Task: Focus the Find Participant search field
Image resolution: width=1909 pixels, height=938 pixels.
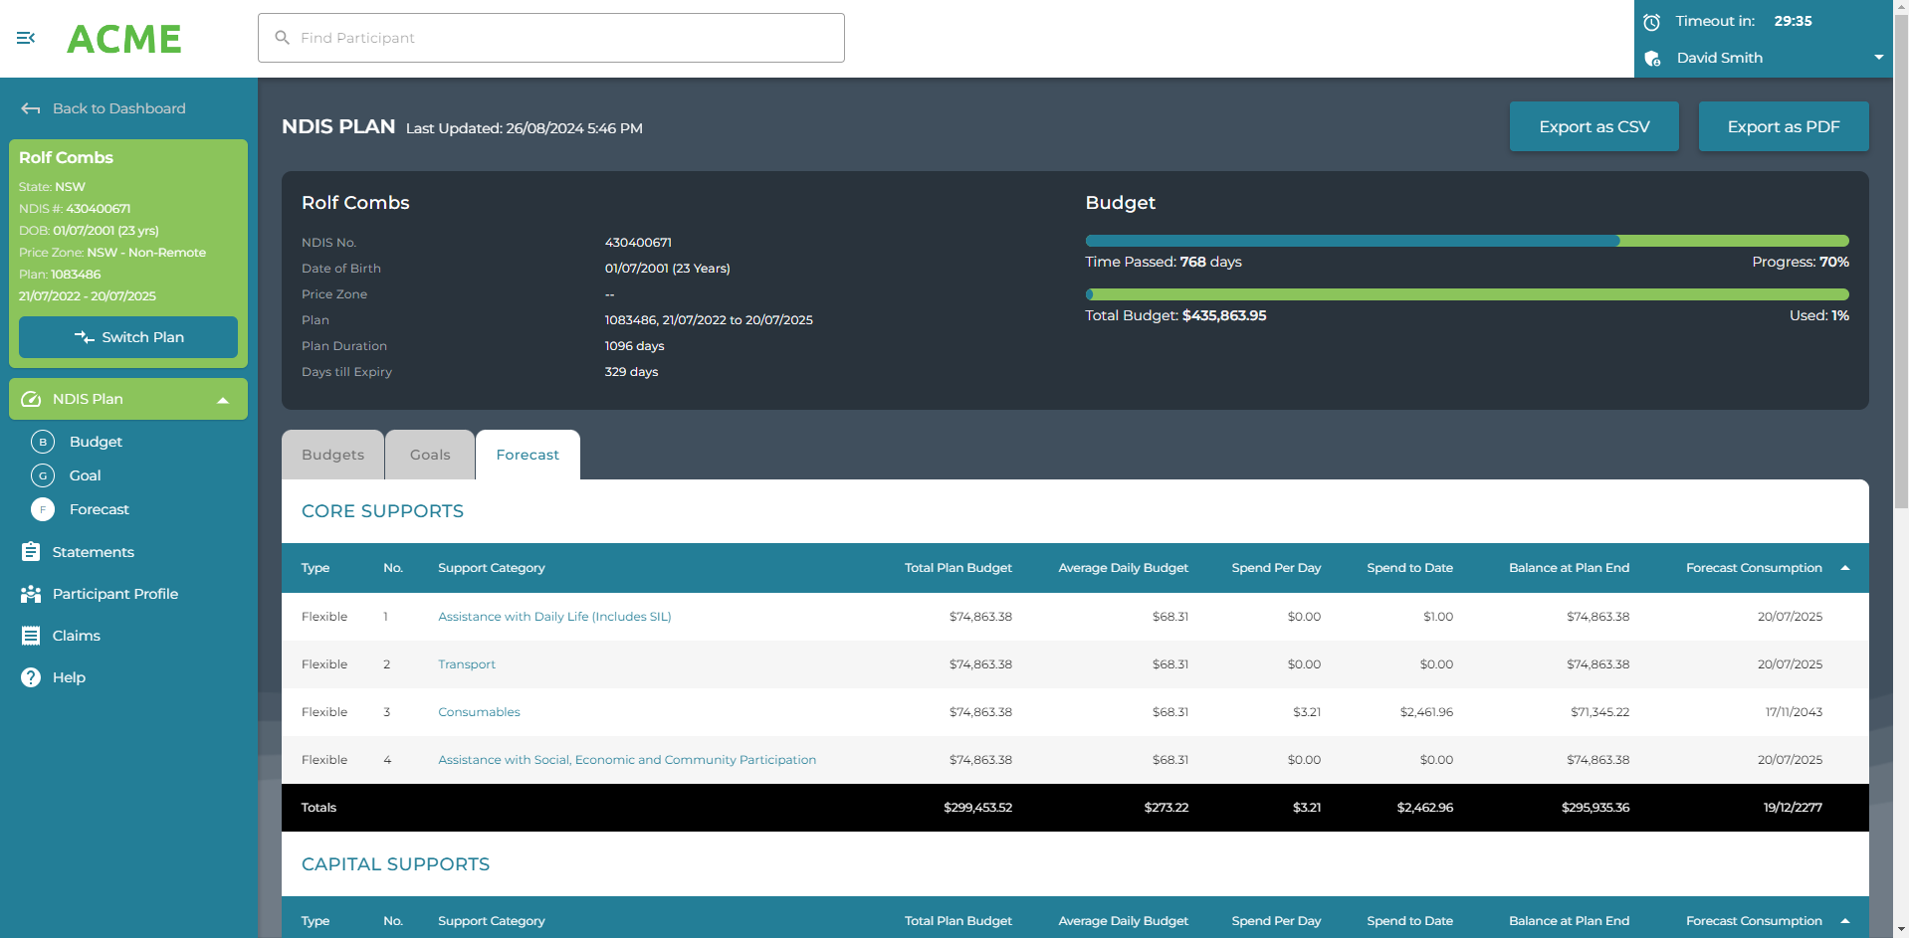Action: [x=551, y=38]
